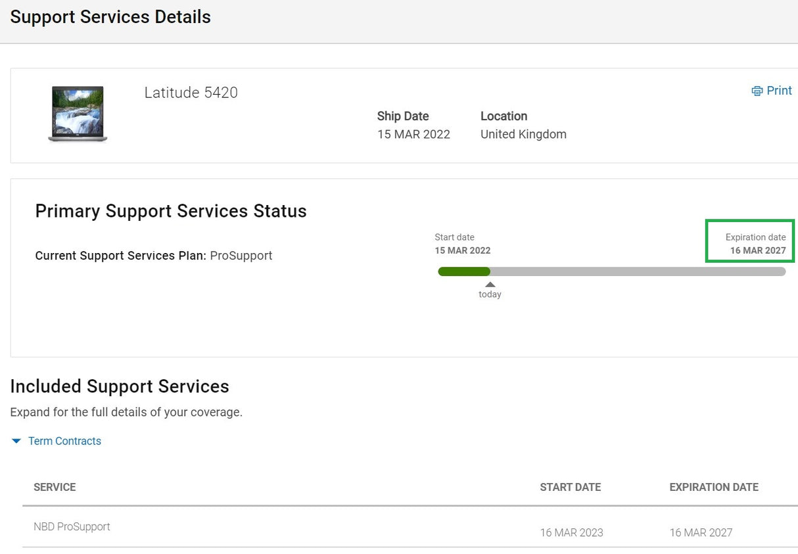
Task: Click the today marker triangle
Action: (490, 285)
